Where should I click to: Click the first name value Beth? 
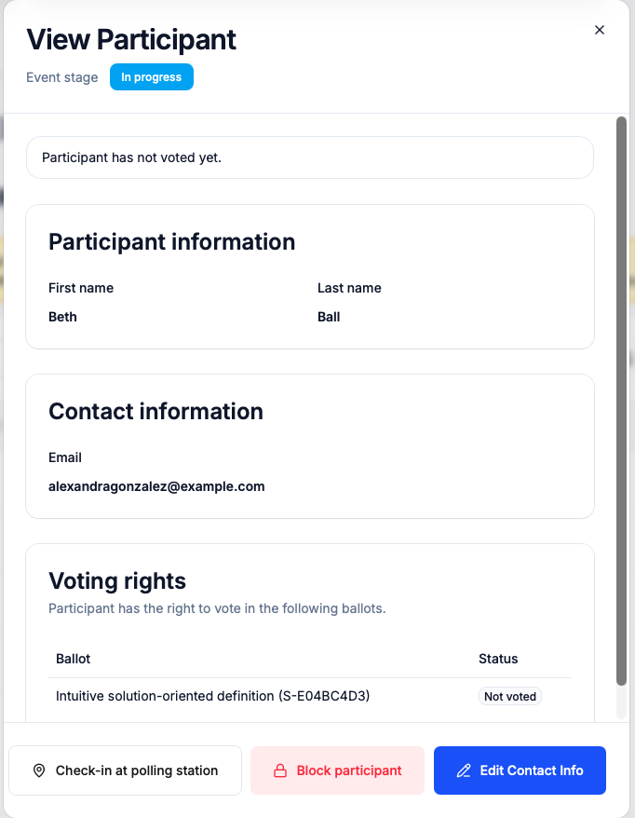click(x=62, y=317)
